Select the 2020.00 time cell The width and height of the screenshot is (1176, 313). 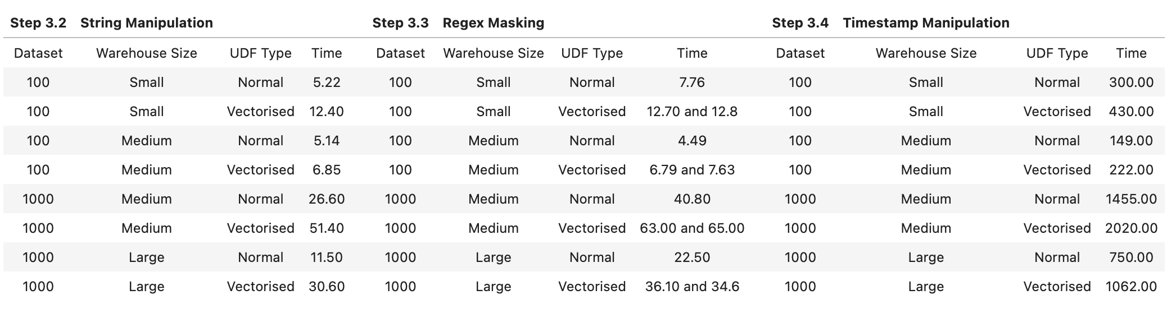1131,228
